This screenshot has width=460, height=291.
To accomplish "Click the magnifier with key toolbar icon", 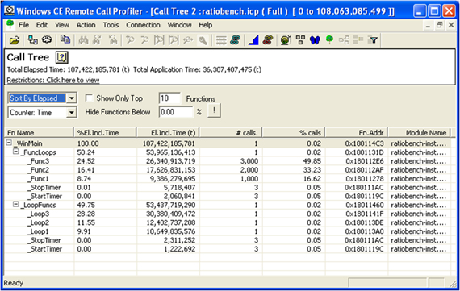I will click(203, 40).
